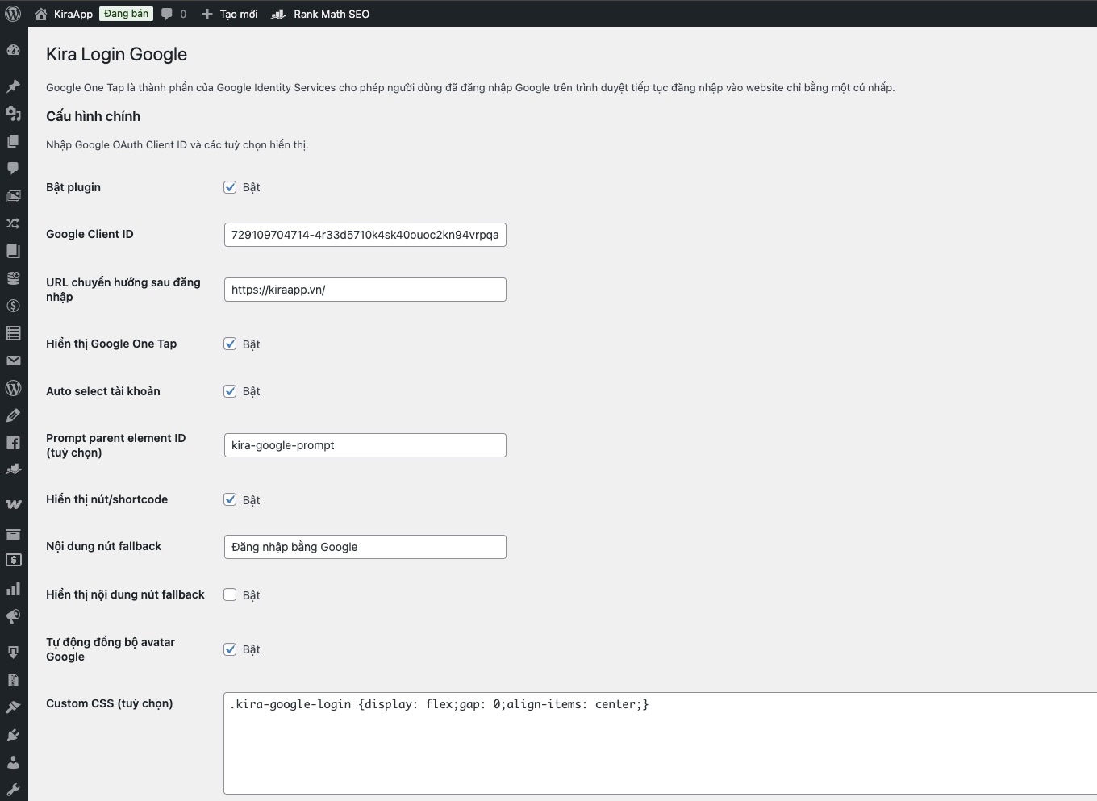Open the Dashboard gauge icon in sidebar
Image resolution: width=1097 pixels, height=801 pixels.
[13, 50]
